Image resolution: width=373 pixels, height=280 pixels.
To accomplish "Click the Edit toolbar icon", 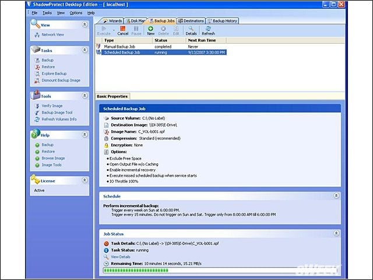I will click(176, 31).
